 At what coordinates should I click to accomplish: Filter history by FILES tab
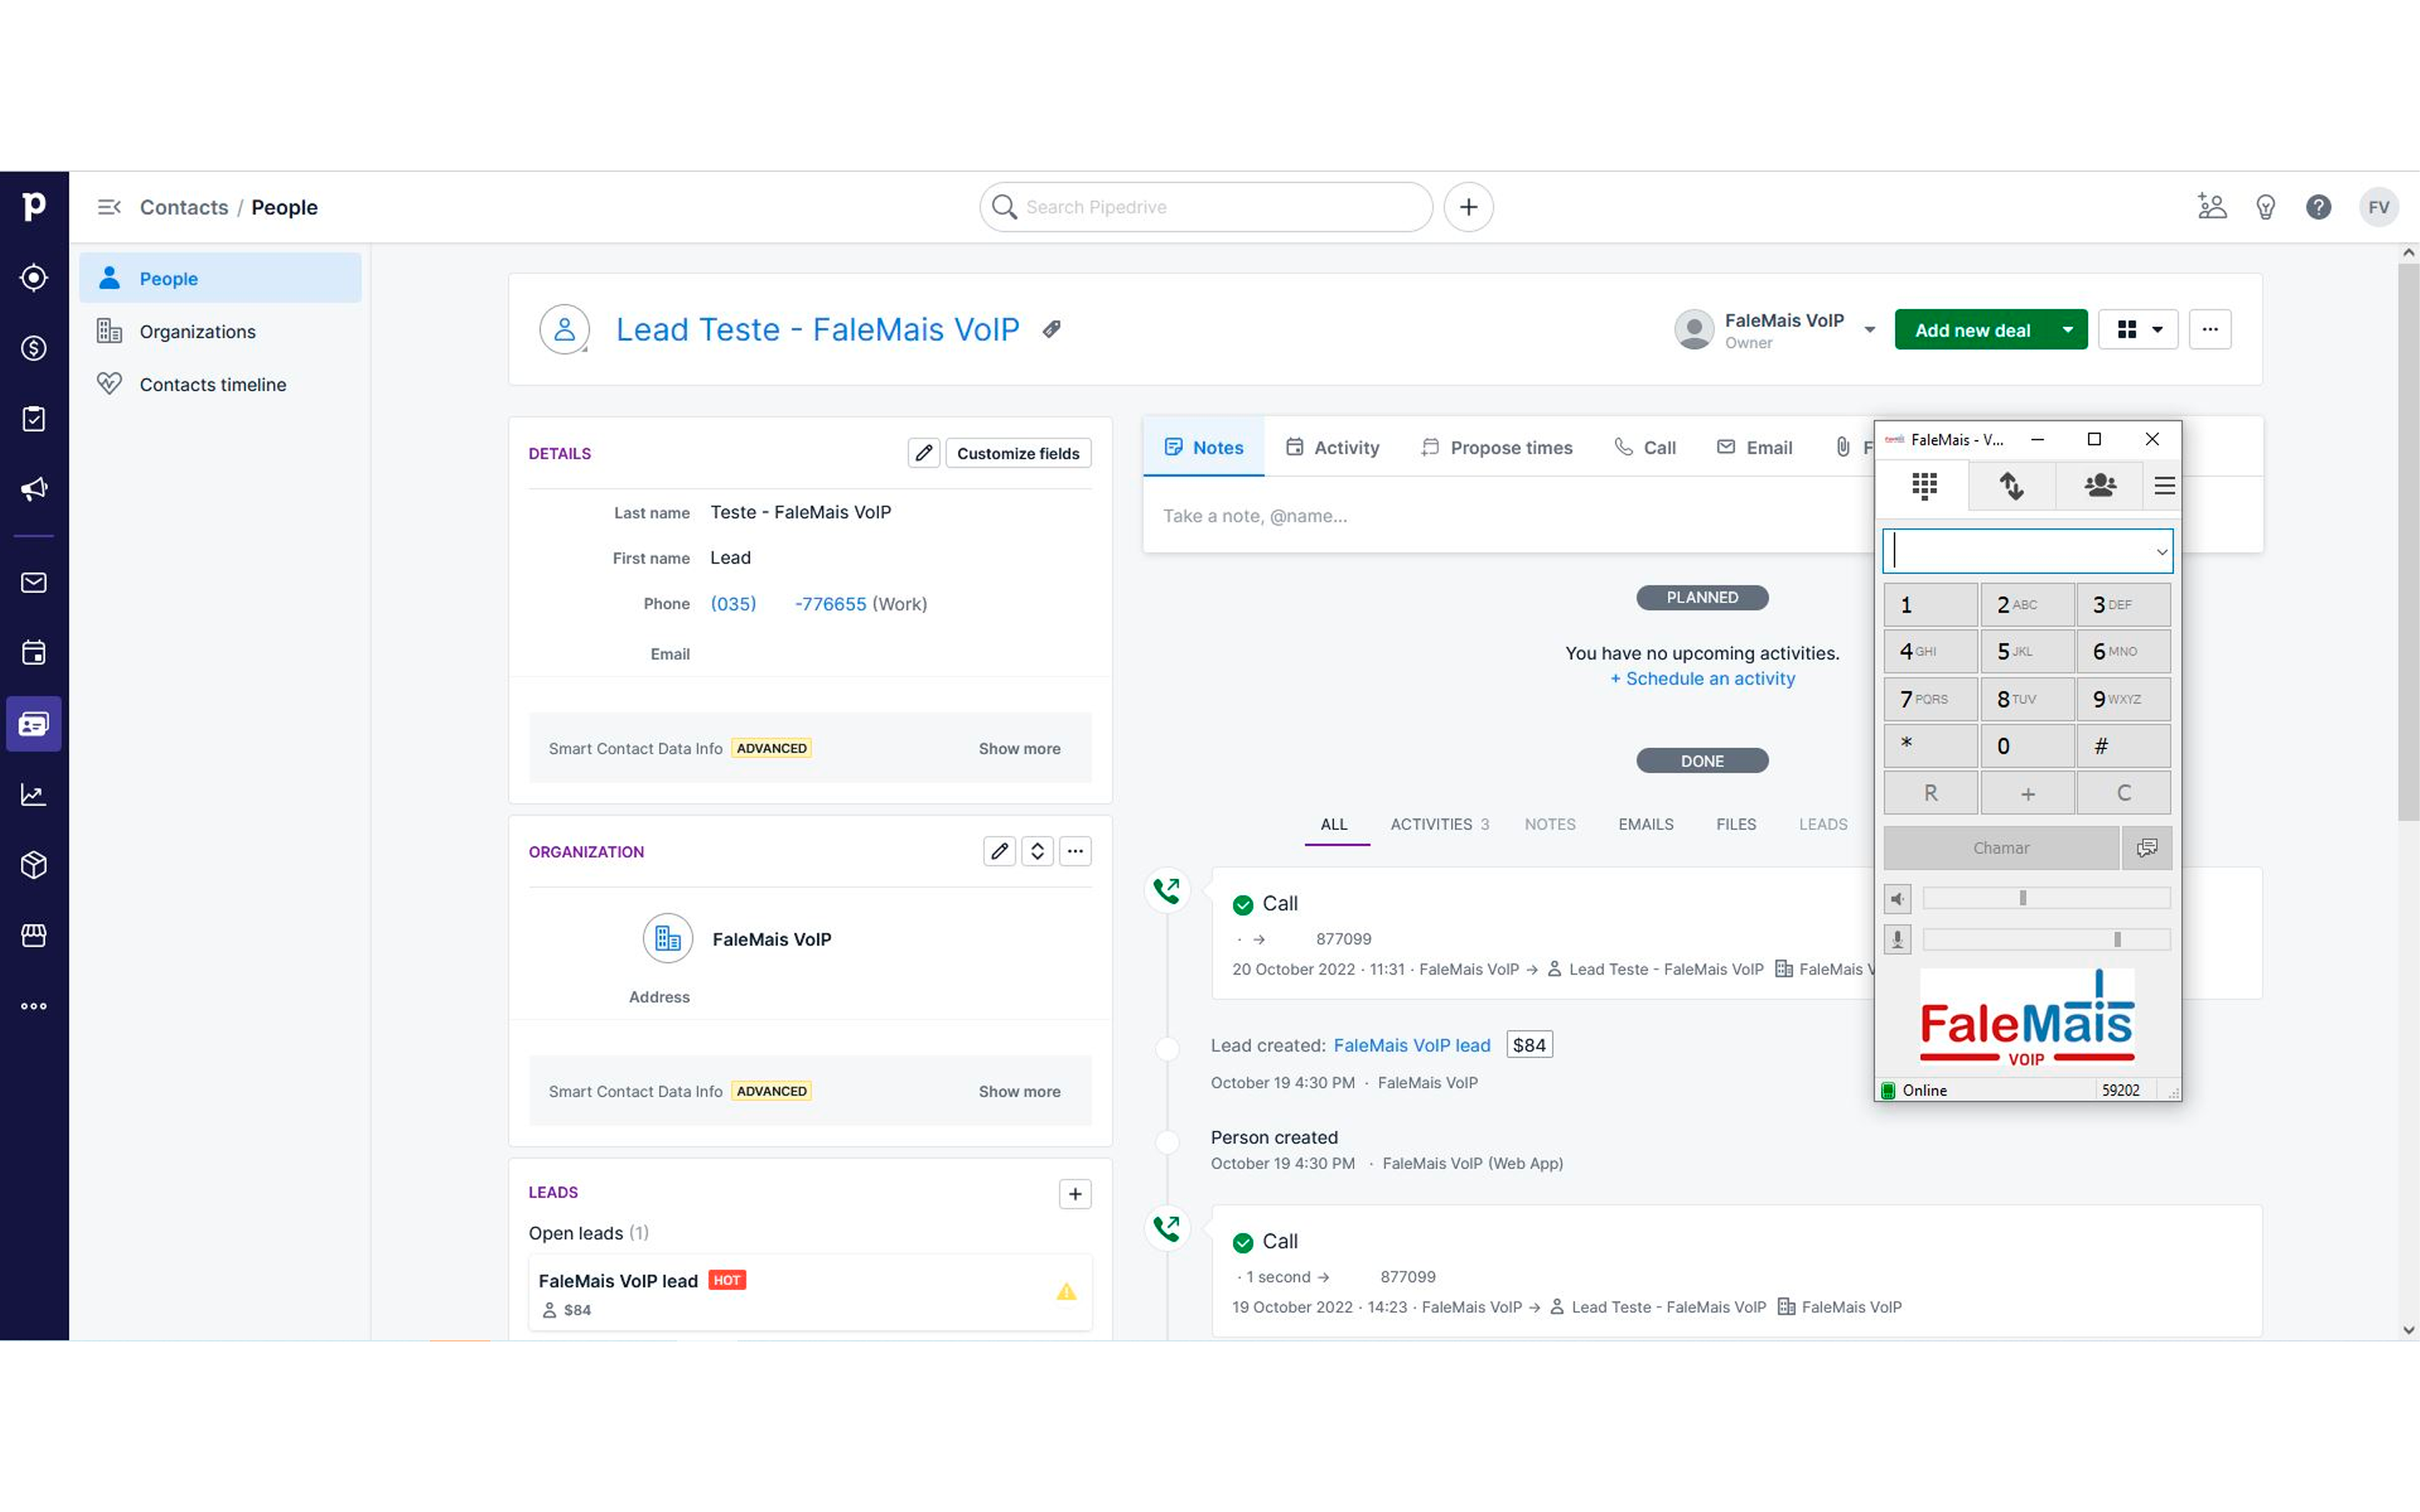pyautogui.click(x=1735, y=824)
